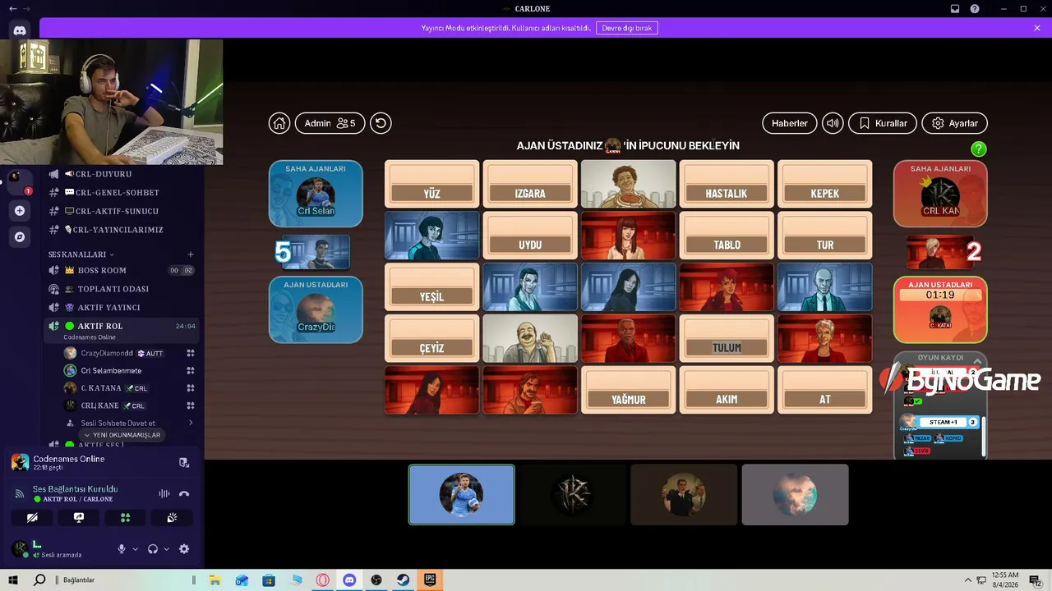
Task: Open the red team Saha Ajanları panel
Action: coord(940,194)
